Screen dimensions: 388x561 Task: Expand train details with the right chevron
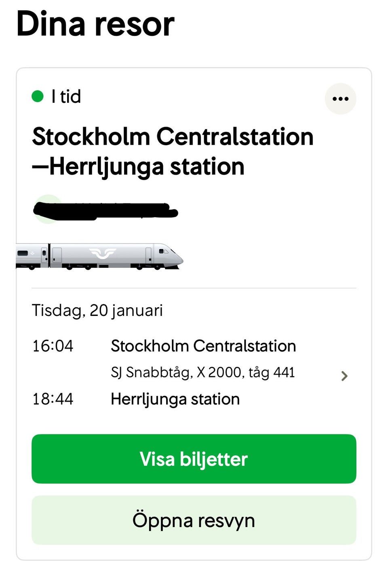point(344,376)
